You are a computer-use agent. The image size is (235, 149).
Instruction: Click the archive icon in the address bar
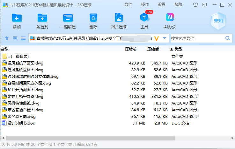click(33, 38)
